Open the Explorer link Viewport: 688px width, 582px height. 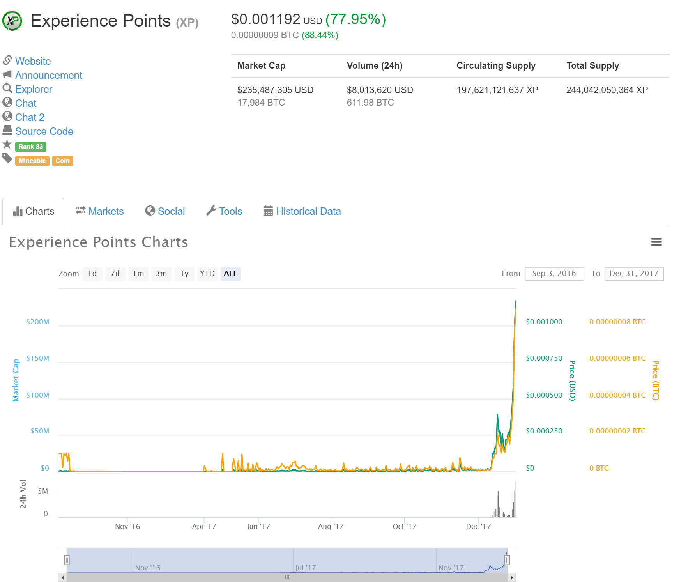(x=34, y=89)
